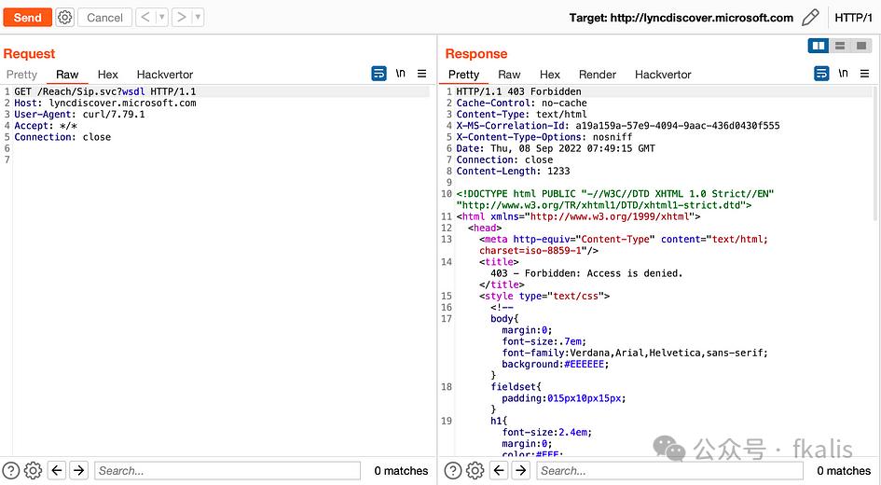Open help icon under Request panel
The width and height of the screenshot is (881, 485).
tap(11, 470)
